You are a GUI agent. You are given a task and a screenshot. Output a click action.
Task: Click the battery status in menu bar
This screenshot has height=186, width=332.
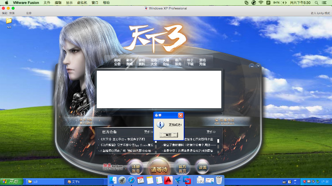[x=280, y=3]
